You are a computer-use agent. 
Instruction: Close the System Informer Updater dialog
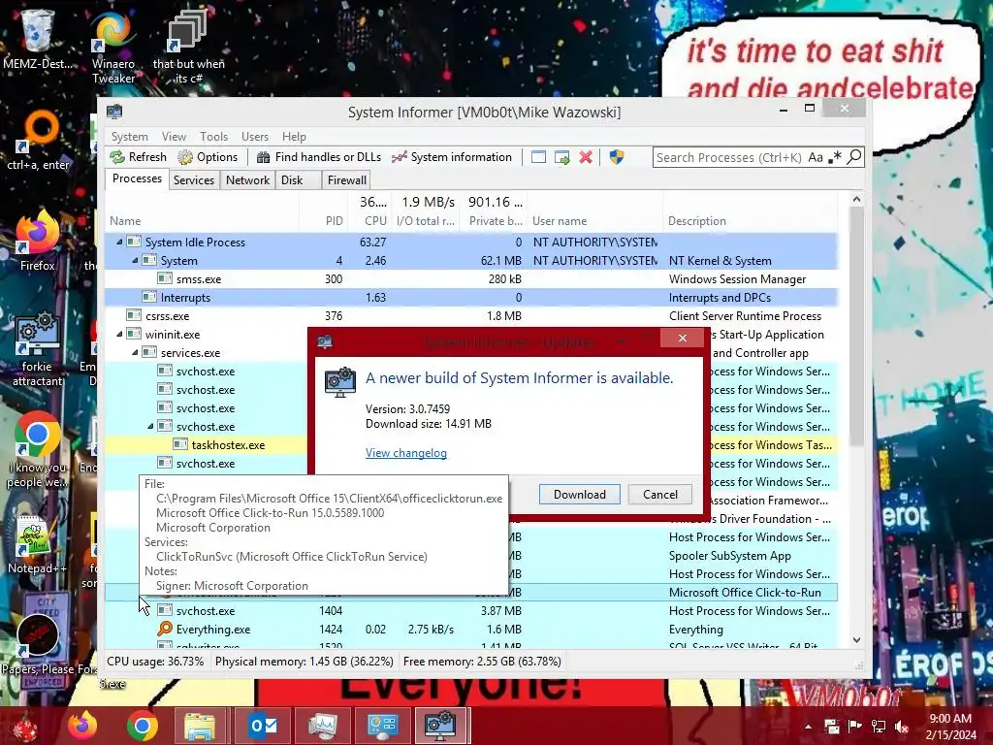tap(682, 339)
